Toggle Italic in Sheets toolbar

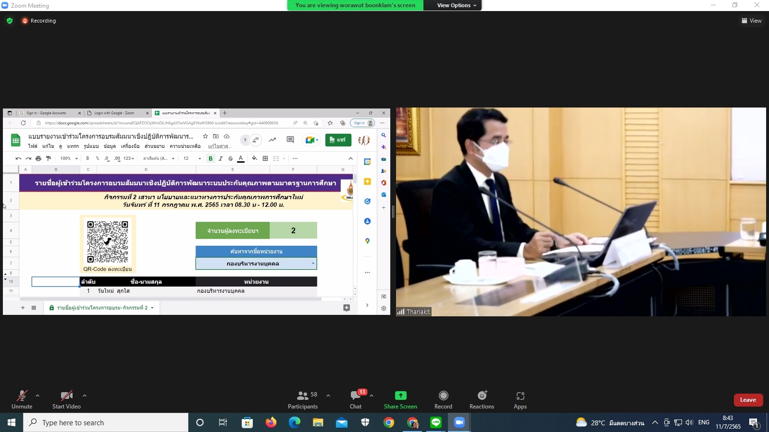click(x=221, y=158)
